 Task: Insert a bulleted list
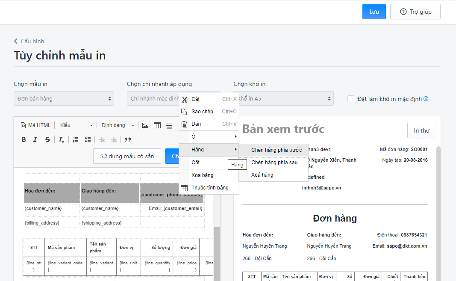88,139
